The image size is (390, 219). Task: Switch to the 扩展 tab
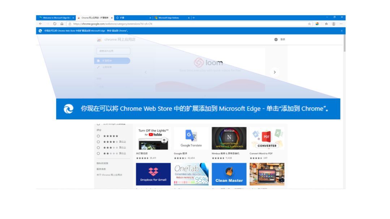pyautogui.click(x=133, y=18)
